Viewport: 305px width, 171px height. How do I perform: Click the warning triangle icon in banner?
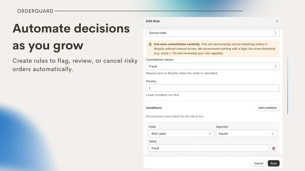click(x=150, y=44)
